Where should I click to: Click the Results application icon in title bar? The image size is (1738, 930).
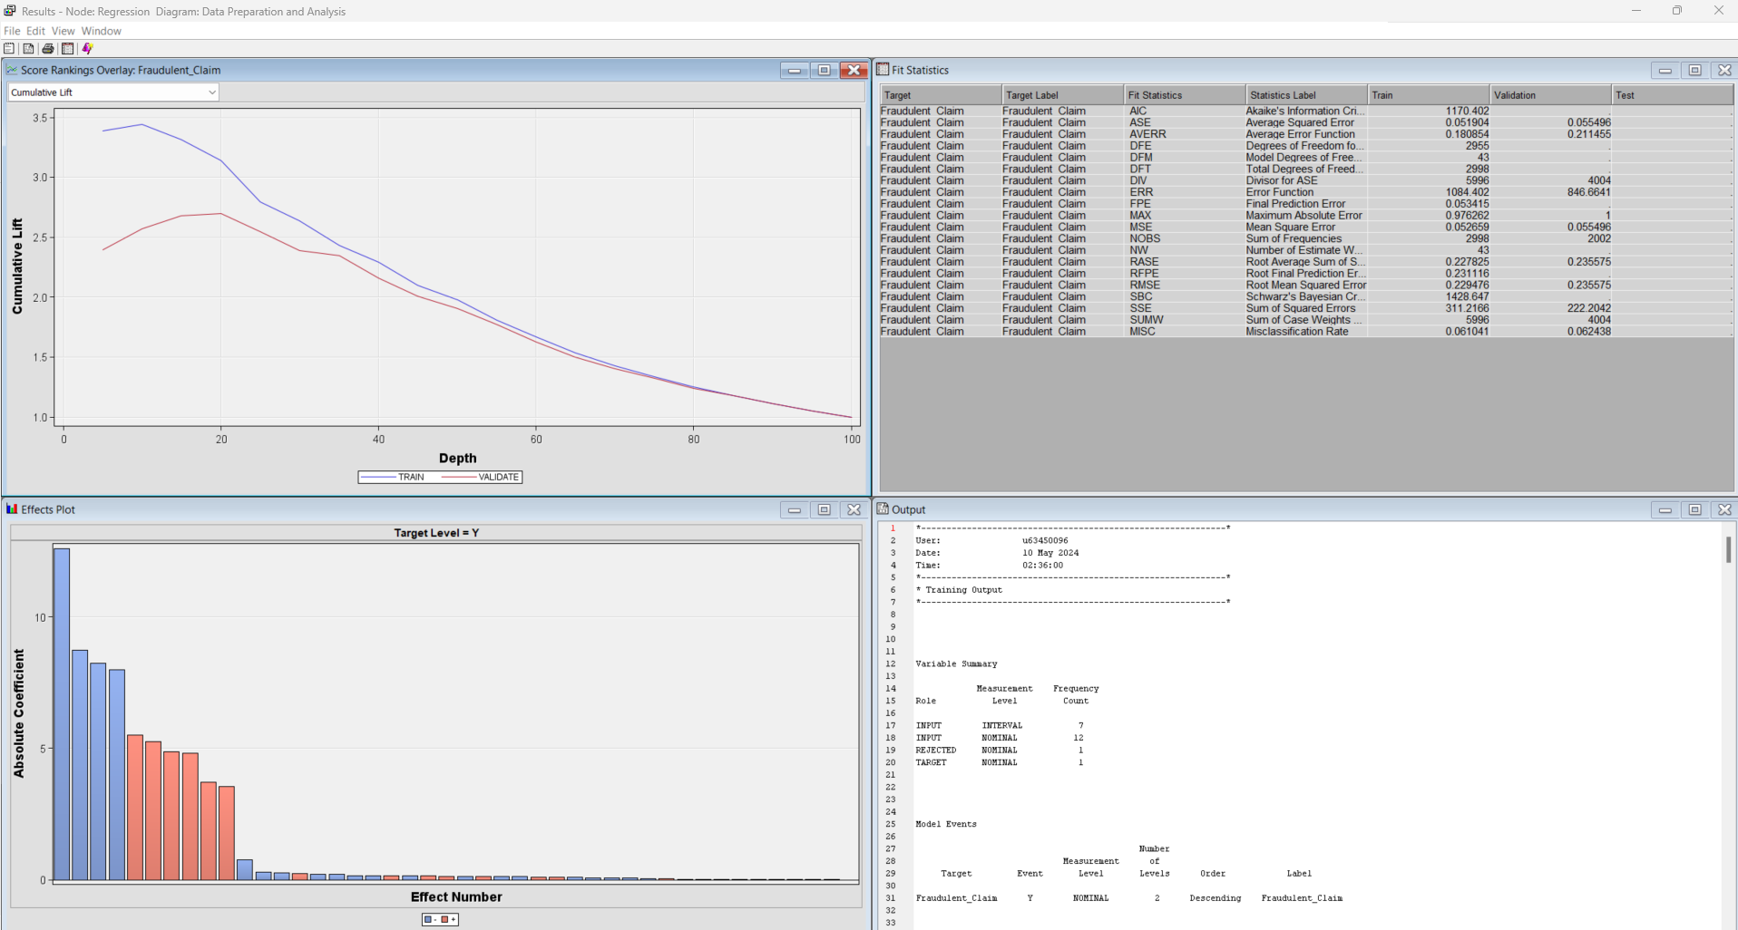(8, 11)
